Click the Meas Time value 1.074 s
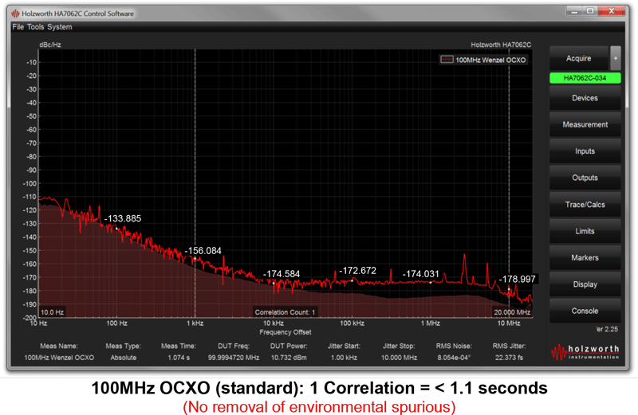This screenshot has height=415, width=638. (179, 358)
